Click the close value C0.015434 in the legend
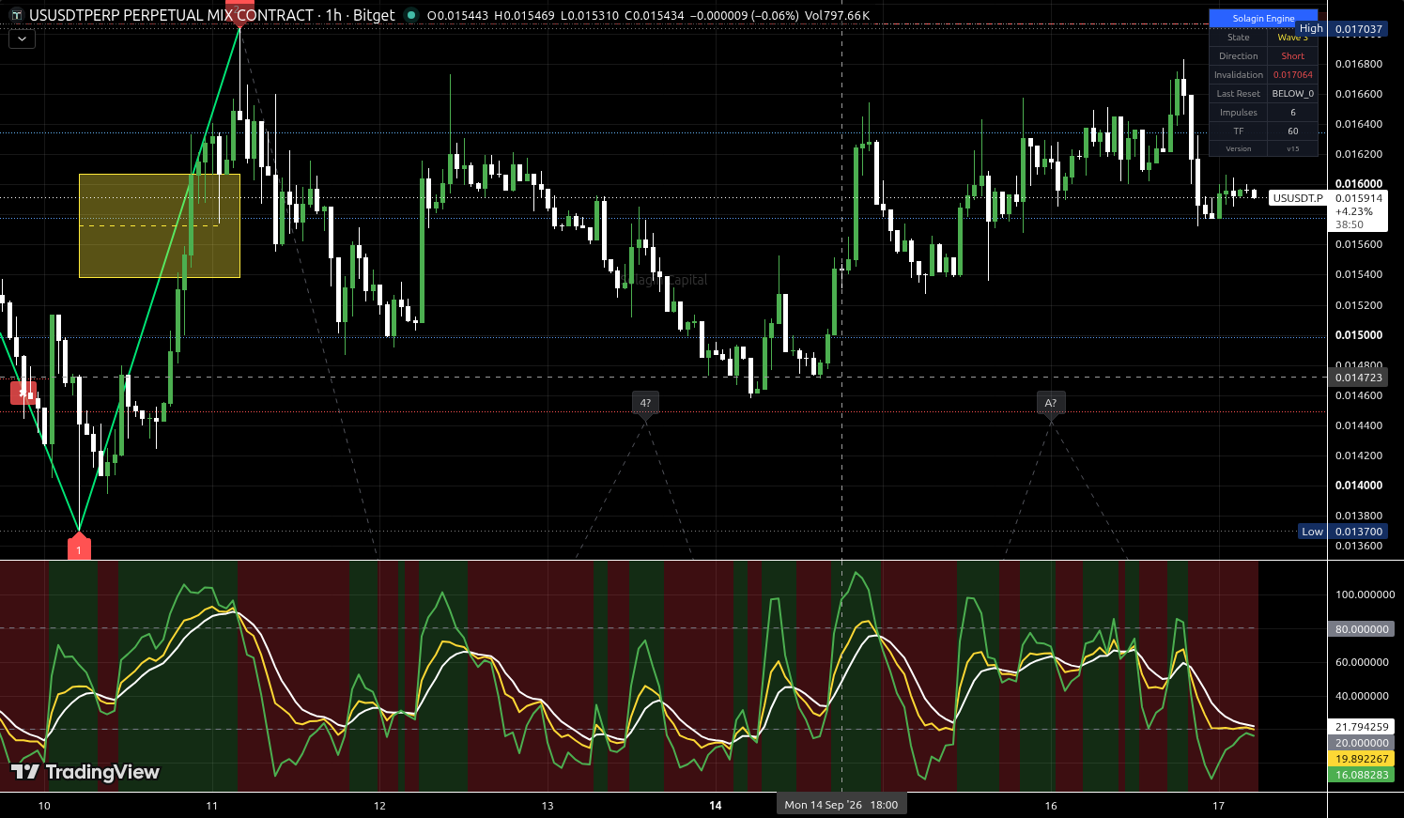The width and height of the screenshot is (1404, 818). pyautogui.click(x=656, y=16)
